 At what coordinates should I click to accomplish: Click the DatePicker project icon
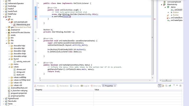coord(6,14)
